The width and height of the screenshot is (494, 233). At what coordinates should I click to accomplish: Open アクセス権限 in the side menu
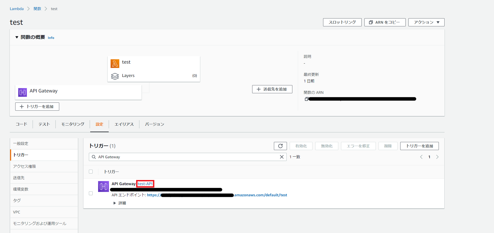pos(44,166)
